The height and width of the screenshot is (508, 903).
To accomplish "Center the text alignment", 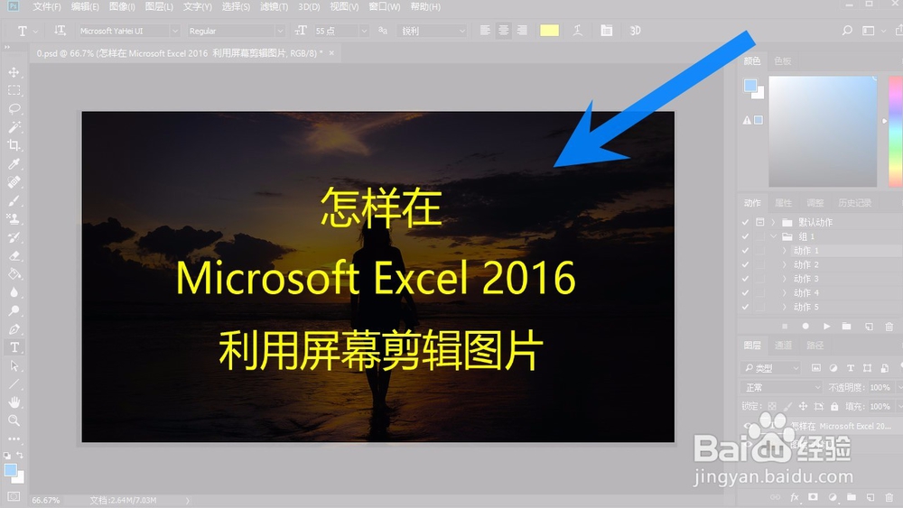I will (x=503, y=31).
